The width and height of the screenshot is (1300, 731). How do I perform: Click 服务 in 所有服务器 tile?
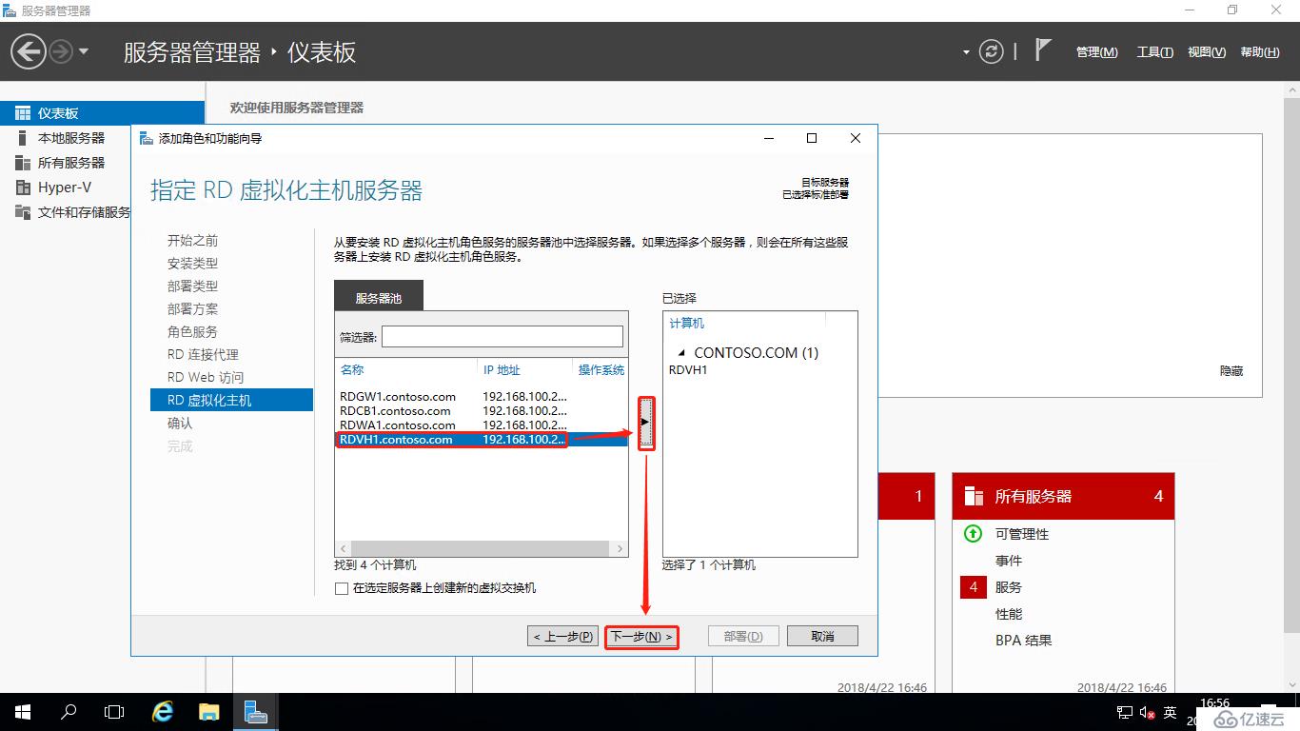[x=1009, y=587]
